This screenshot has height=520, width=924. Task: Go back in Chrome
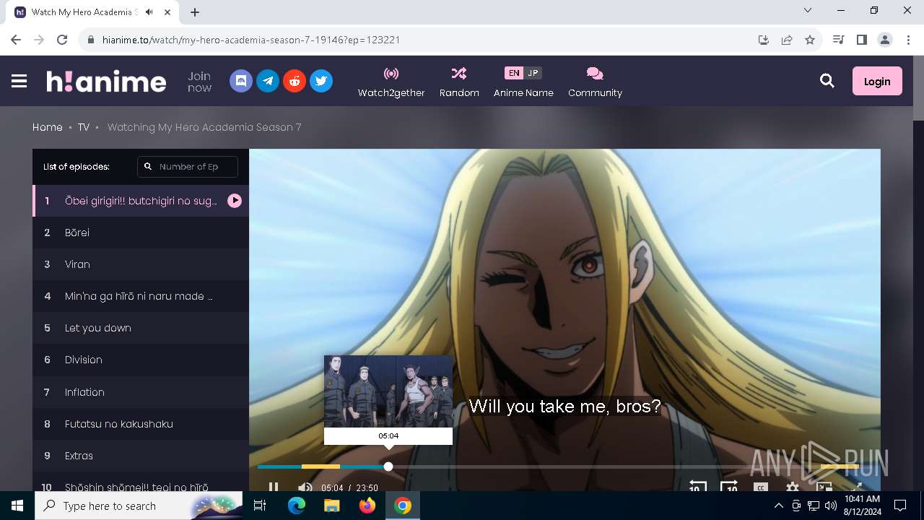(16, 40)
